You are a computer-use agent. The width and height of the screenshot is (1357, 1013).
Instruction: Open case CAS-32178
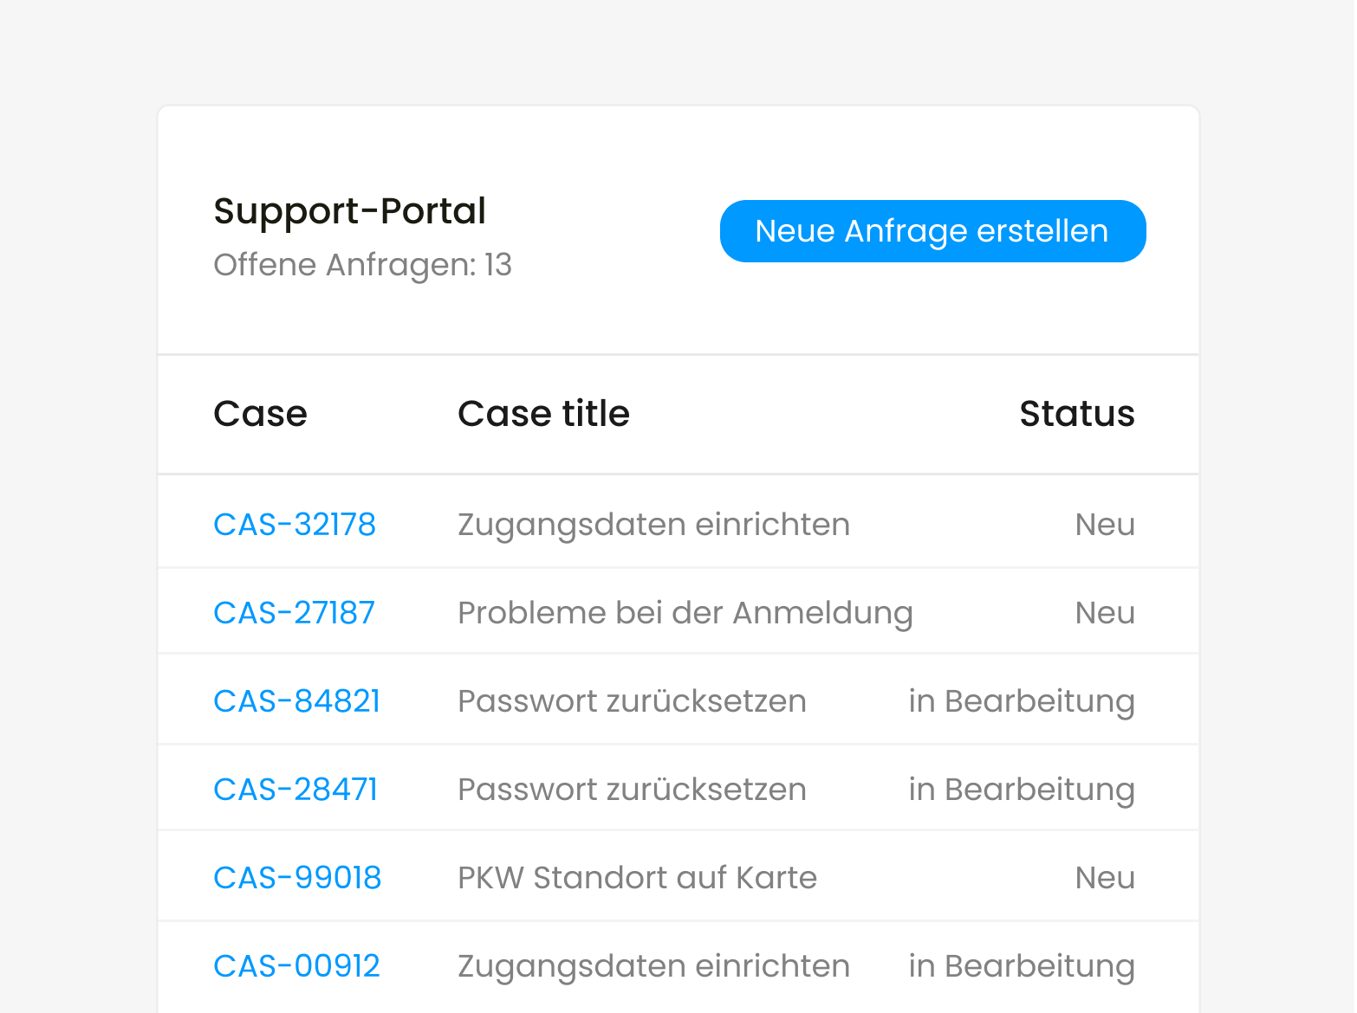pos(295,525)
